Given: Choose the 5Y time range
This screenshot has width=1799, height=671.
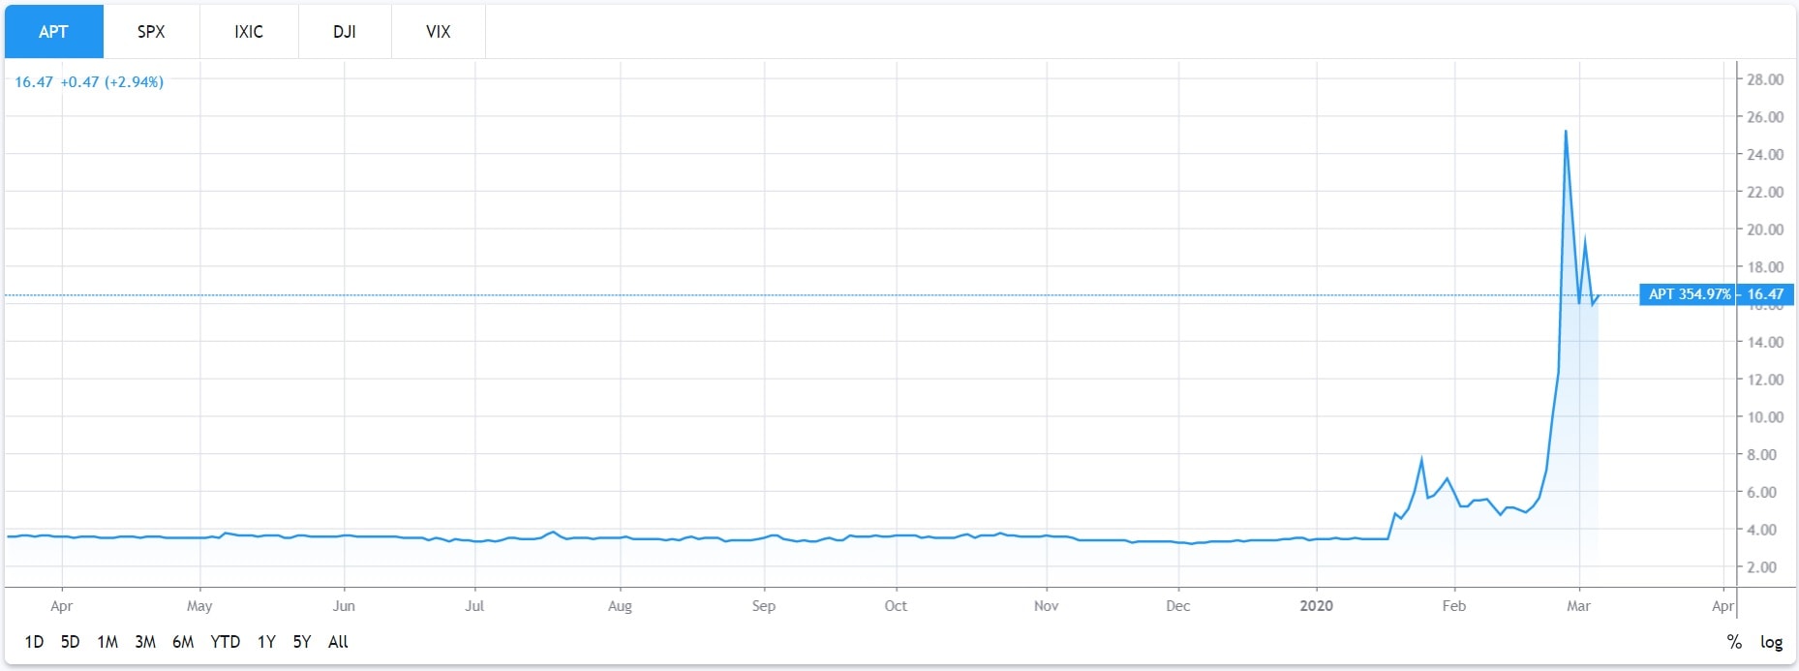Looking at the screenshot, I should 302,642.
